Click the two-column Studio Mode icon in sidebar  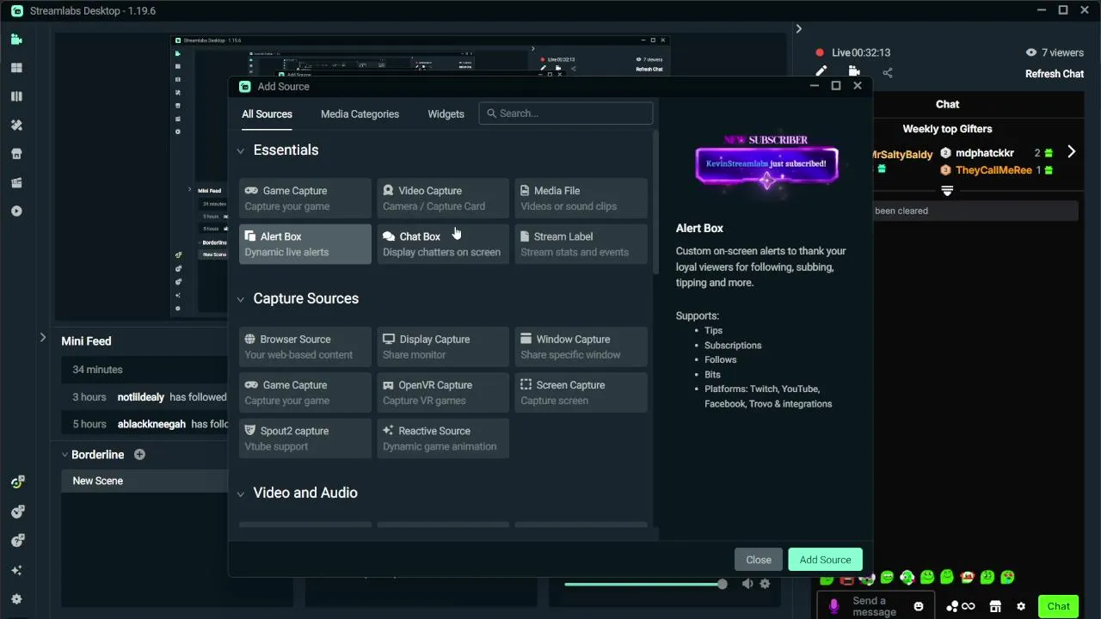pyautogui.click(x=16, y=96)
